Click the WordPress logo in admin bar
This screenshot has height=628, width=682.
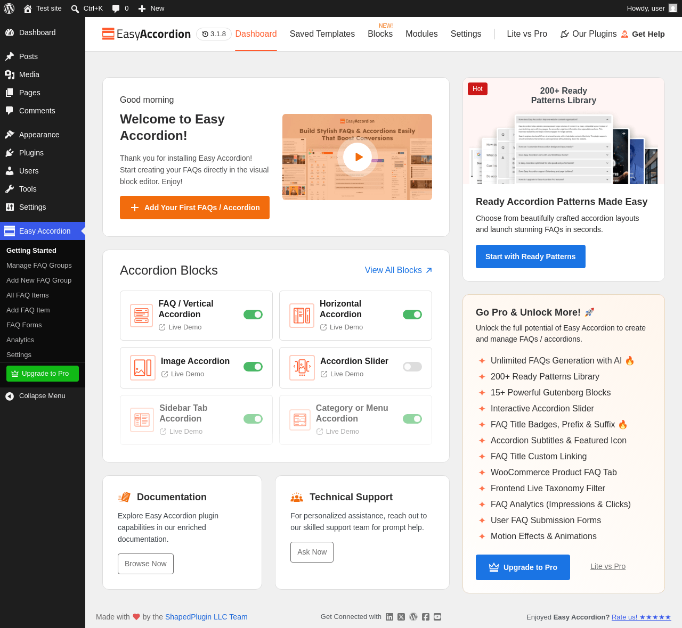(10, 9)
